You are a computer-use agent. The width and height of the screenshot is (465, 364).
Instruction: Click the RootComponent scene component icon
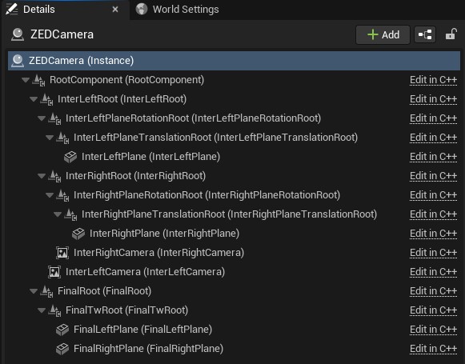[38, 80]
